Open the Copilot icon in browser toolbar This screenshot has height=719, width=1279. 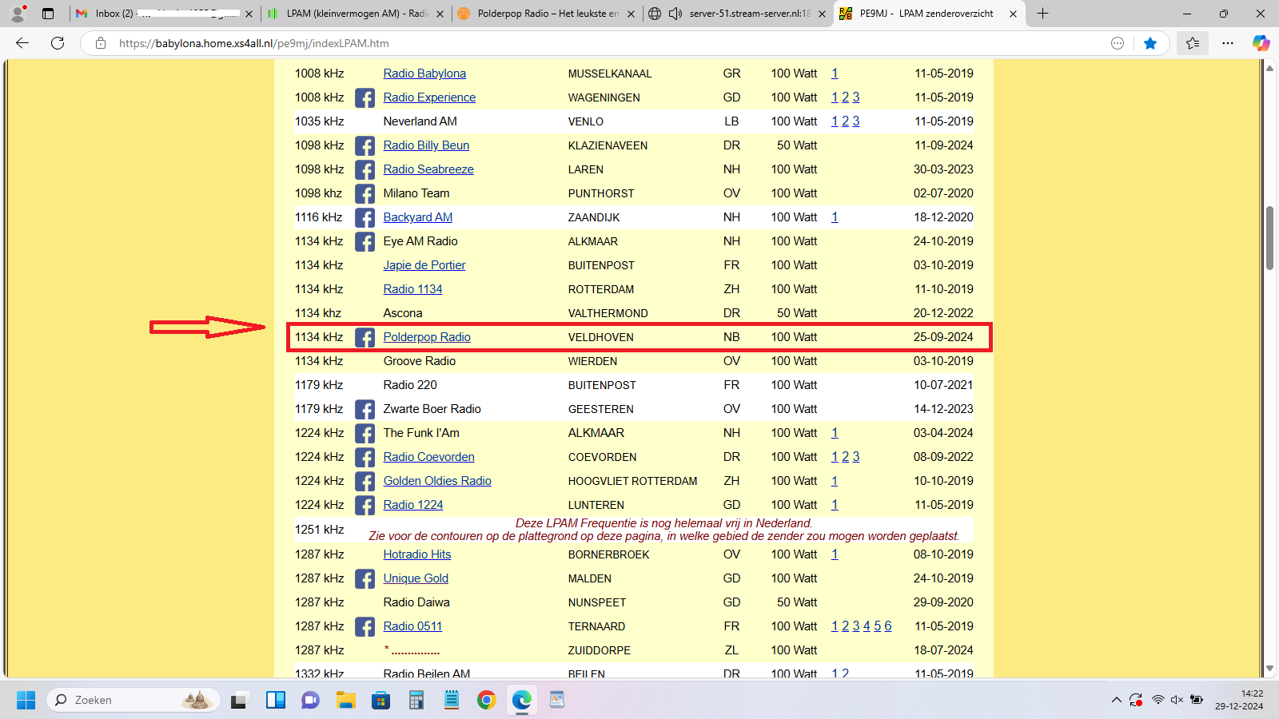point(1261,43)
